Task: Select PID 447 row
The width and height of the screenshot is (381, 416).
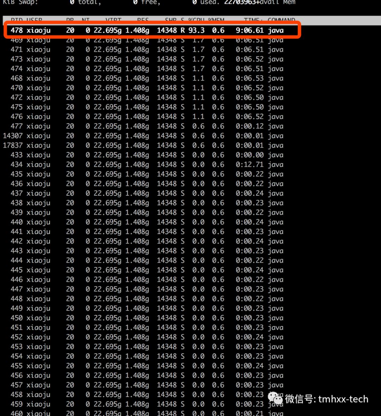Action: coord(17,289)
